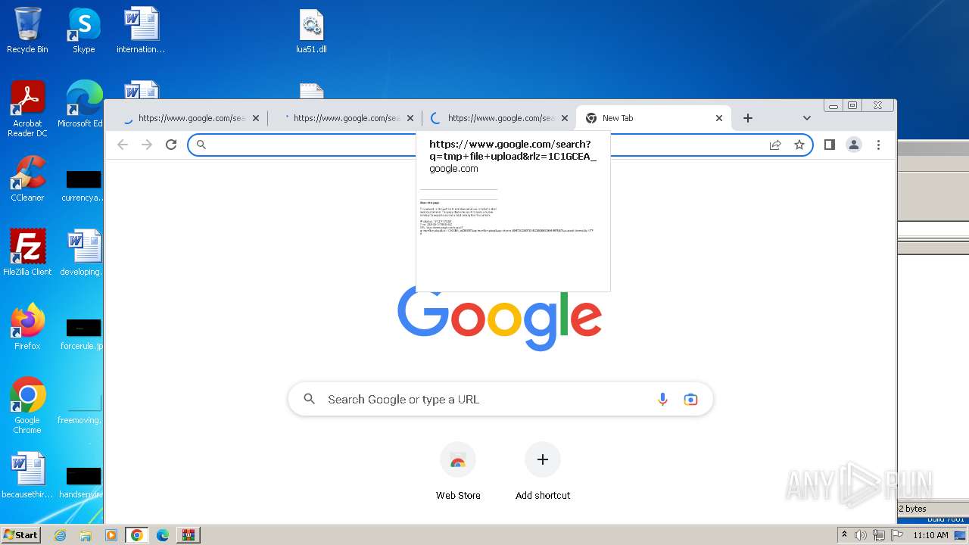The width and height of the screenshot is (969, 545).
Task: Open FileZilla Client shortcut
Action: (27, 253)
